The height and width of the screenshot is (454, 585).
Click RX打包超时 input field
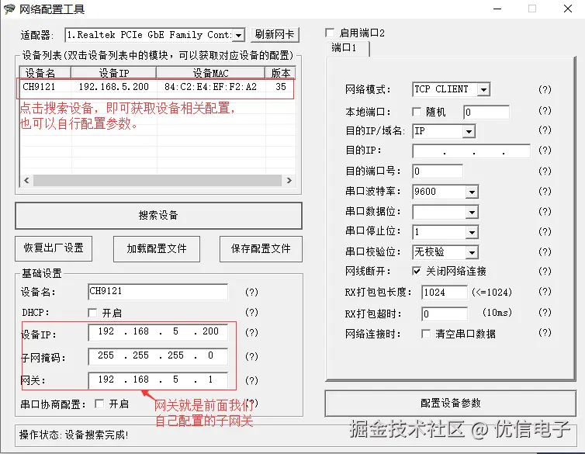[x=444, y=314]
